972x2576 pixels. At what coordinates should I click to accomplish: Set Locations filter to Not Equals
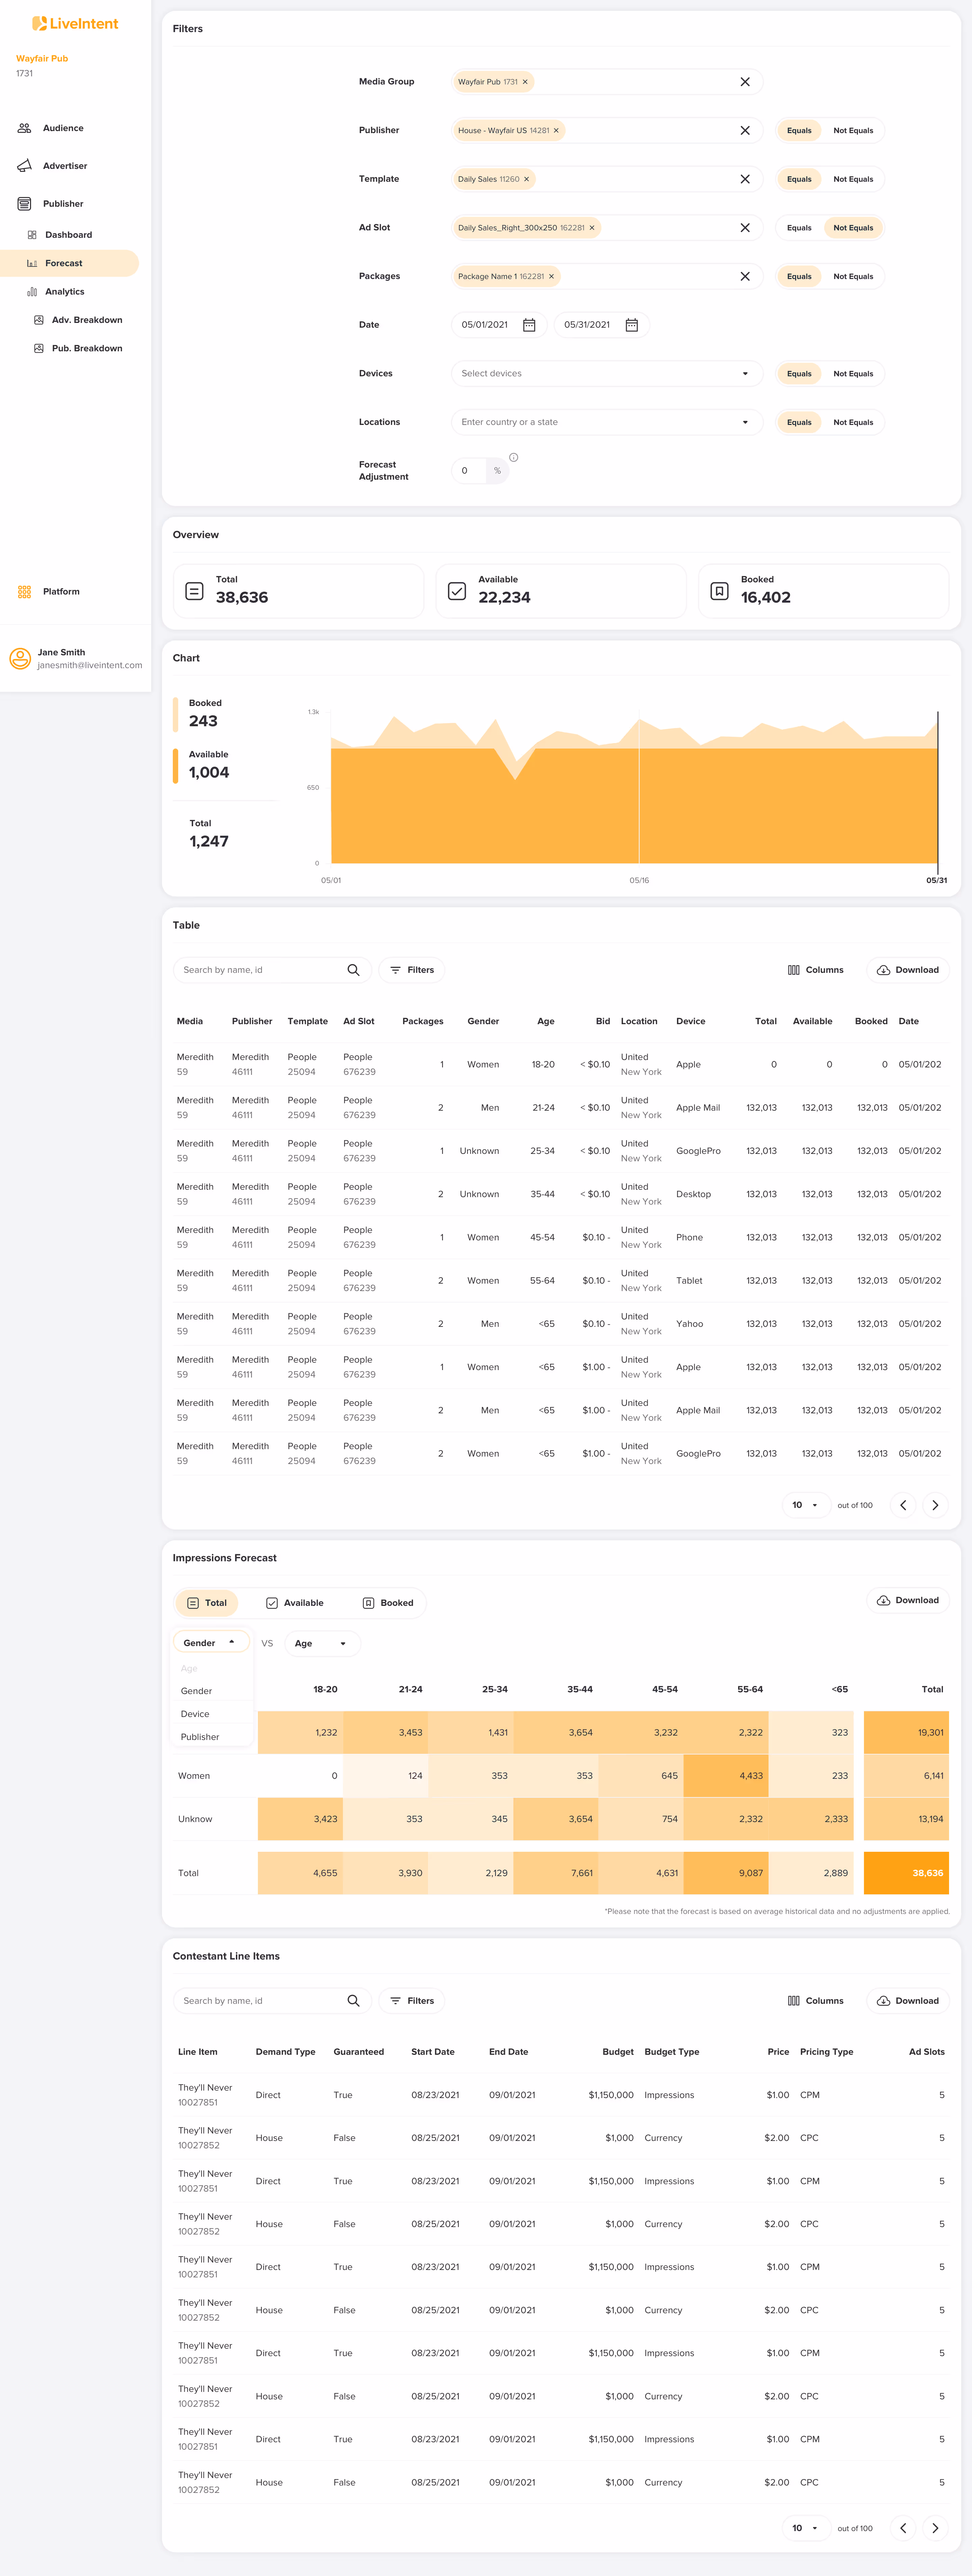click(x=853, y=422)
